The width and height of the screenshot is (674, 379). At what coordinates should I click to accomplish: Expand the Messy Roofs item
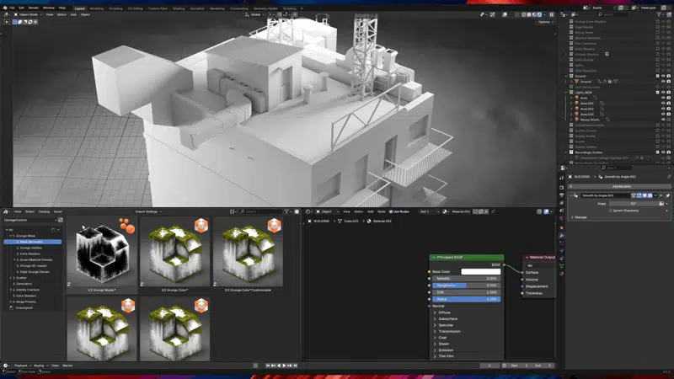pyautogui.click(x=572, y=120)
